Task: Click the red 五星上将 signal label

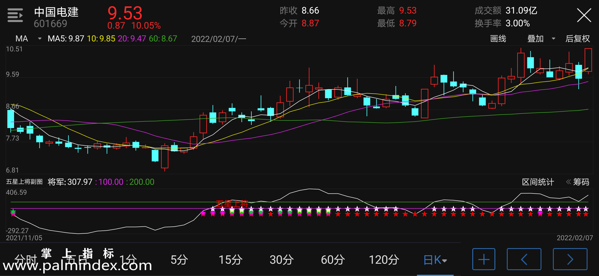Action: [232, 204]
